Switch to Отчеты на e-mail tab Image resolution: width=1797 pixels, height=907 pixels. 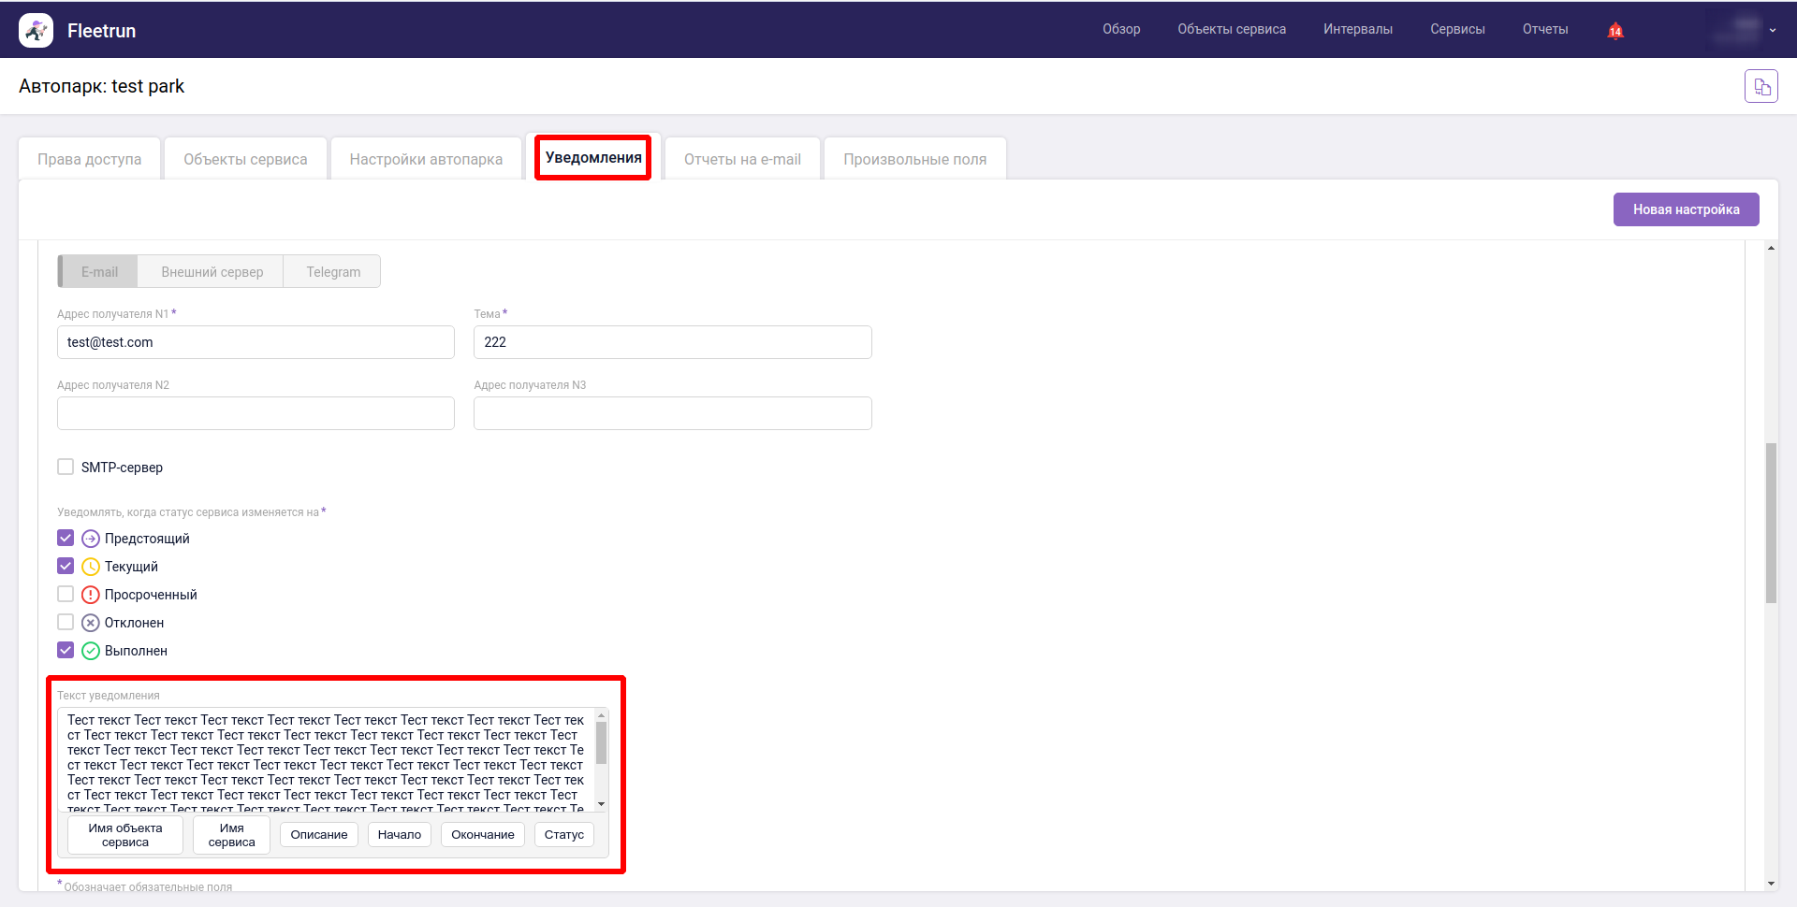(742, 159)
